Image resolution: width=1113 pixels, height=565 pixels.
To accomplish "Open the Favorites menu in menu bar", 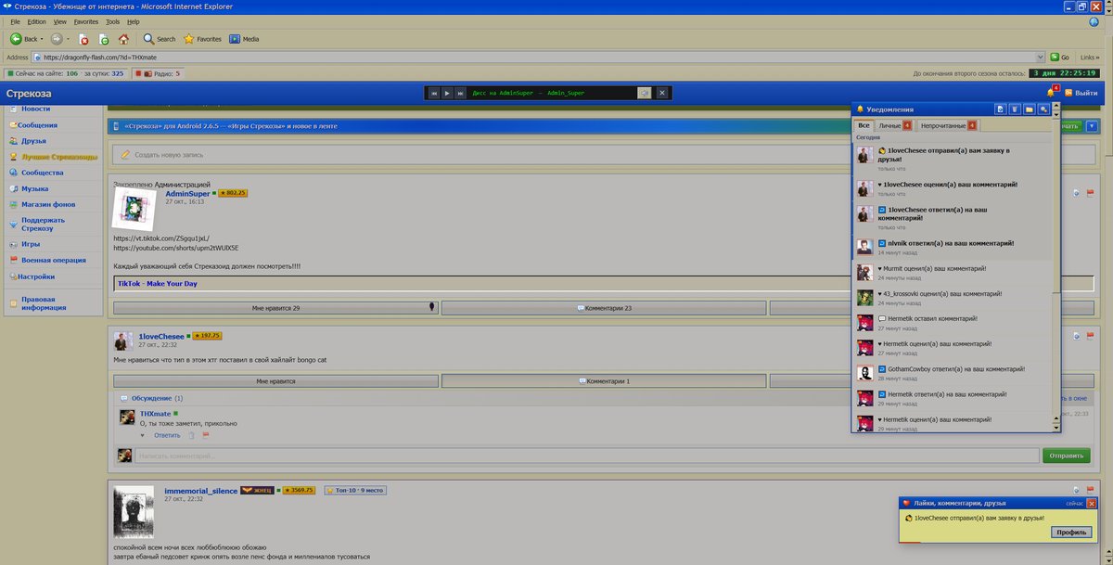I will [x=86, y=21].
